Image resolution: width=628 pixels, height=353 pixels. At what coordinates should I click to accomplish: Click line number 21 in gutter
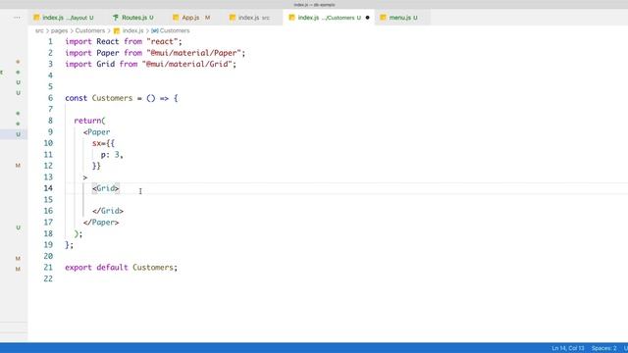[x=48, y=268]
